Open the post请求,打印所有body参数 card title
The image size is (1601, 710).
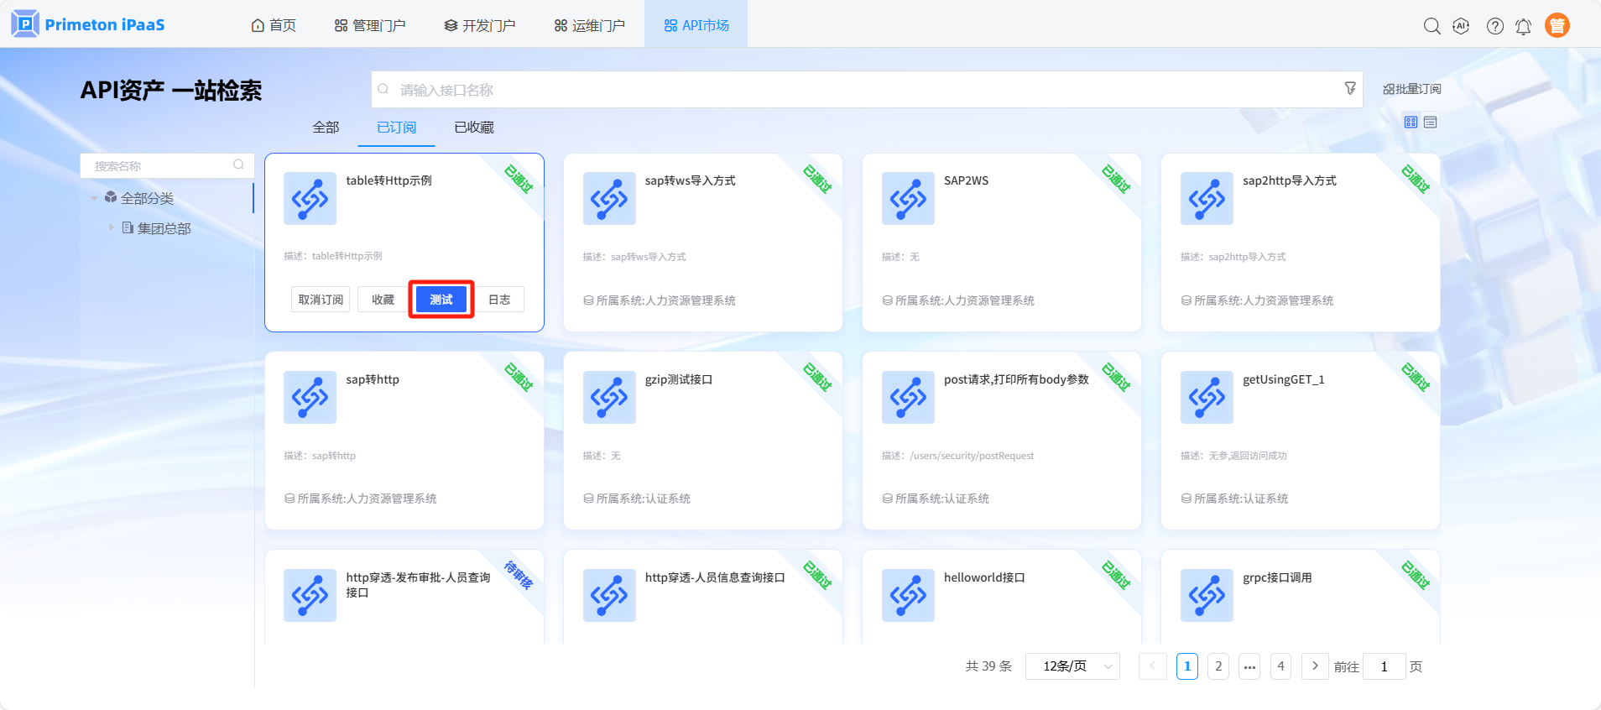click(1016, 379)
